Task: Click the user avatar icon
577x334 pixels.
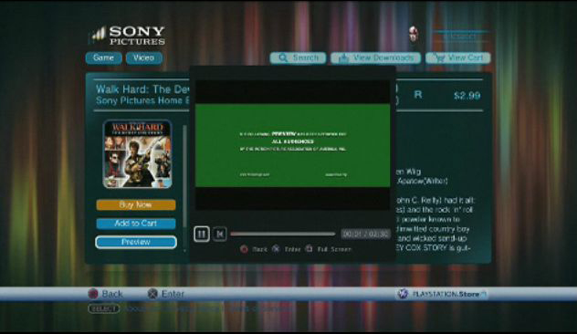Action: (x=414, y=35)
